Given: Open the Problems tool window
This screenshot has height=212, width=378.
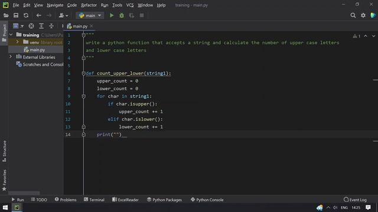Looking at the screenshot, I should [x=66, y=200].
